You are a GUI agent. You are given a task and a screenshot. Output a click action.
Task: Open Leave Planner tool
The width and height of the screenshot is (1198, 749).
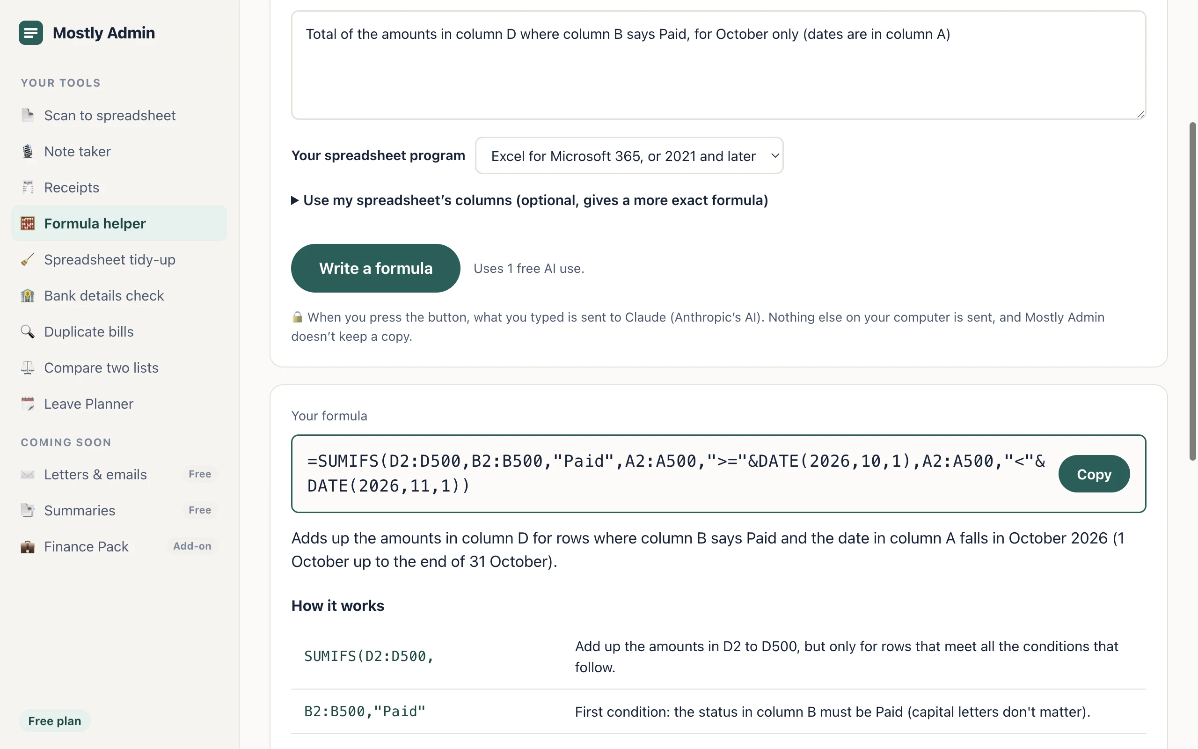pos(119,404)
